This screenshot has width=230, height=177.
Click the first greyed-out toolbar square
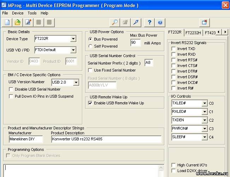click(x=39, y=23)
